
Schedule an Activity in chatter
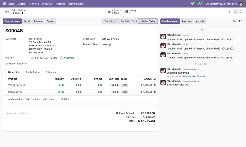point(200,21)
